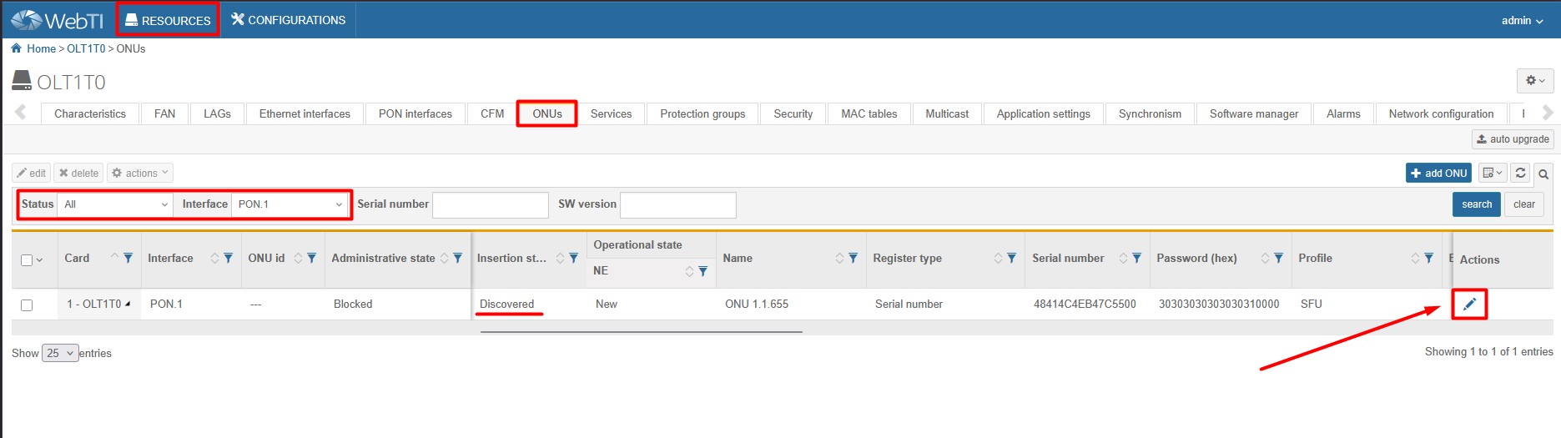This screenshot has width=1561, height=438.
Task: Open the CONFIGURATIONS menu
Action: (x=288, y=20)
